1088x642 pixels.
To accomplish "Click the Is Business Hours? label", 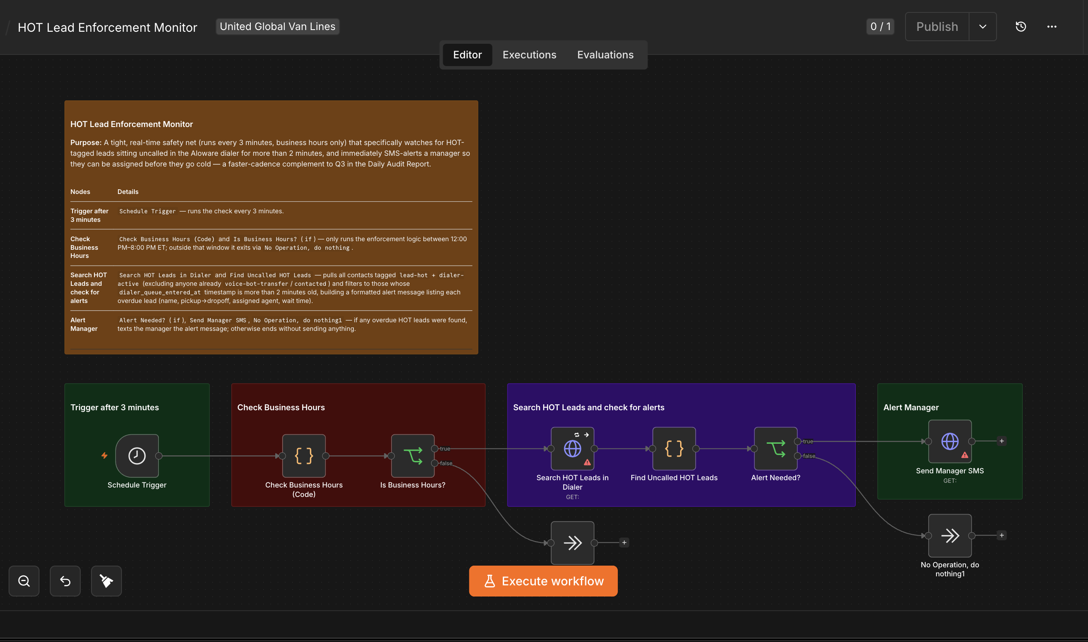I will pos(413,485).
